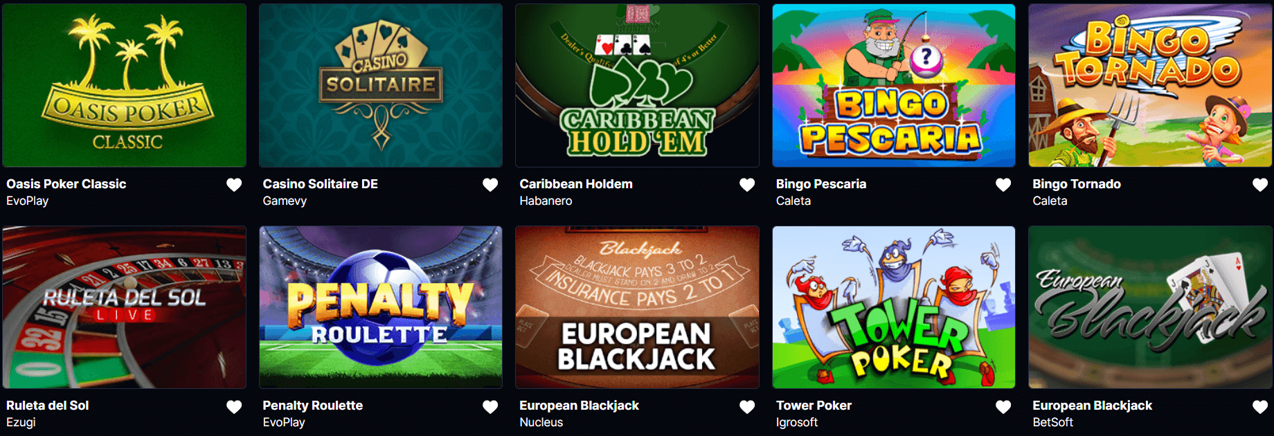Open Igrosoft provider label
Screen dimensions: 1274x436
(x=797, y=422)
